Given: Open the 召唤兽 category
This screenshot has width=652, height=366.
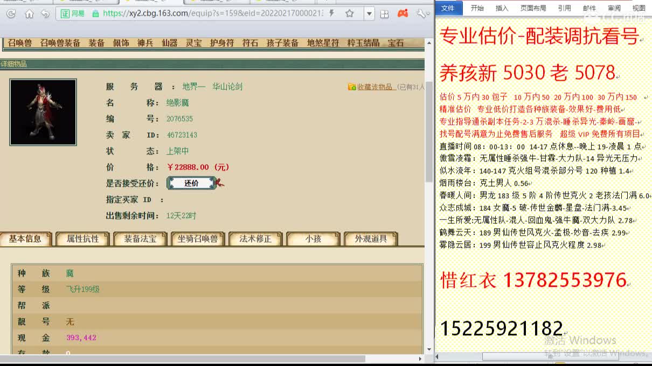Looking at the screenshot, I should (20, 43).
